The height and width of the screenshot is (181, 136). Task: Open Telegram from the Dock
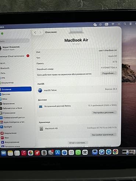(108, 152)
